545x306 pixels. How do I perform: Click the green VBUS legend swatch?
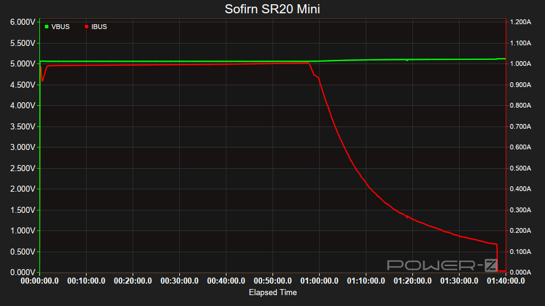(47, 27)
